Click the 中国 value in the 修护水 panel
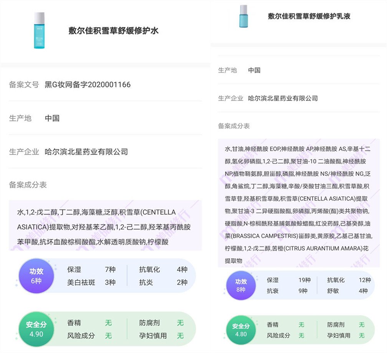 tap(52, 118)
